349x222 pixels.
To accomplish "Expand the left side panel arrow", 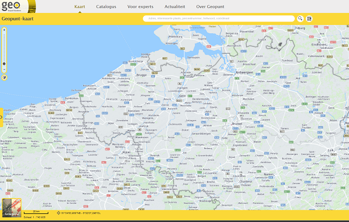I will pos(1,117).
